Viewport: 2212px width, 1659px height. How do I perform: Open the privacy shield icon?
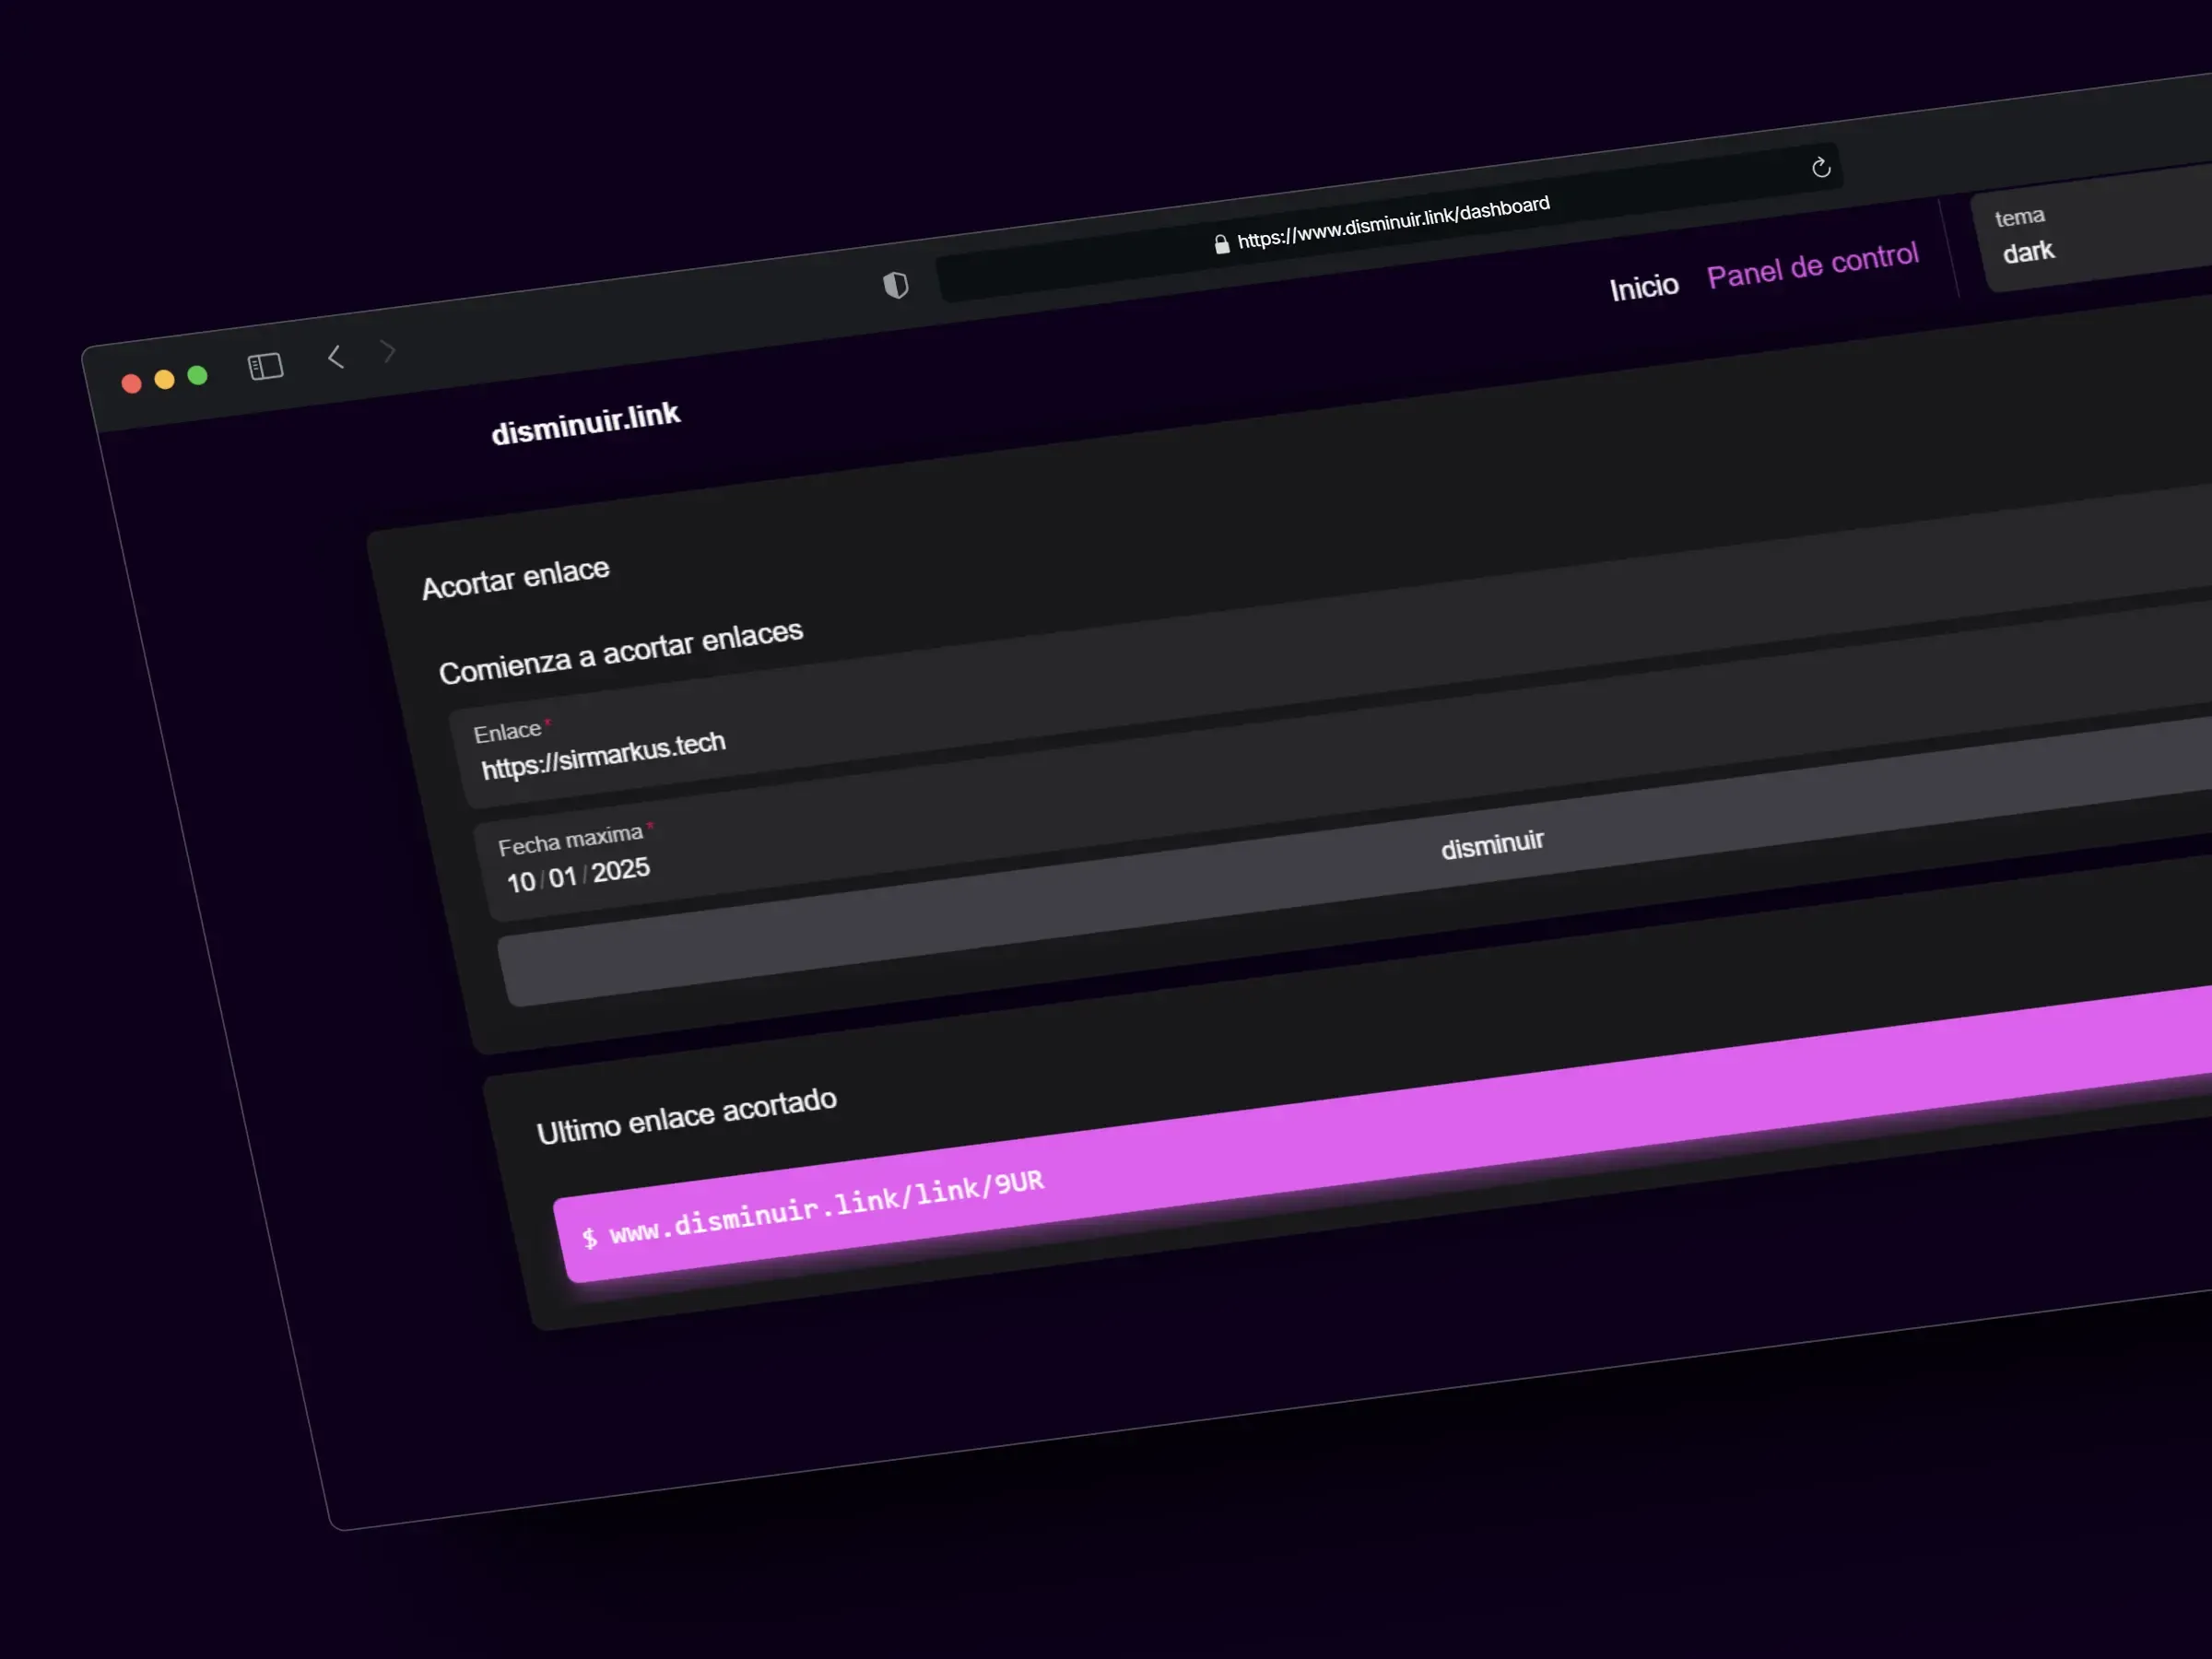(896, 286)
